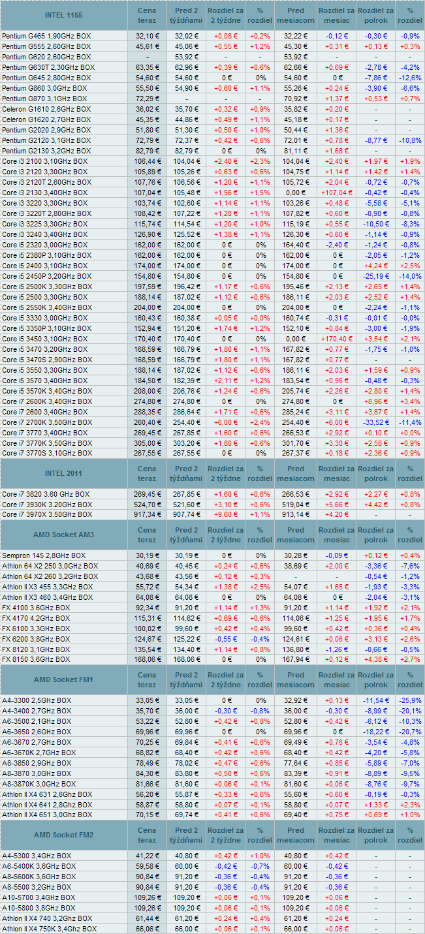Select Sempron 145 2,8GHz BOX
Image resolution: width=425 pixels, height=934 pixels.
click(x=44, y=555)
